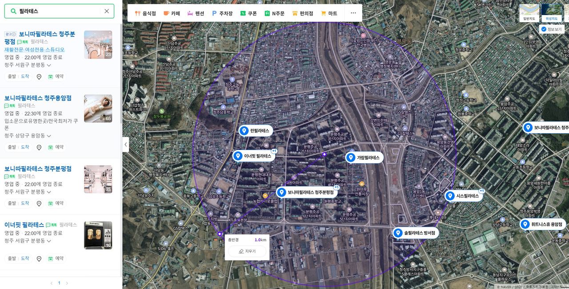The image size is (569, 289).
Task: Click the 휘트니스휴 용암점 map marker
Action: (525, 224)
